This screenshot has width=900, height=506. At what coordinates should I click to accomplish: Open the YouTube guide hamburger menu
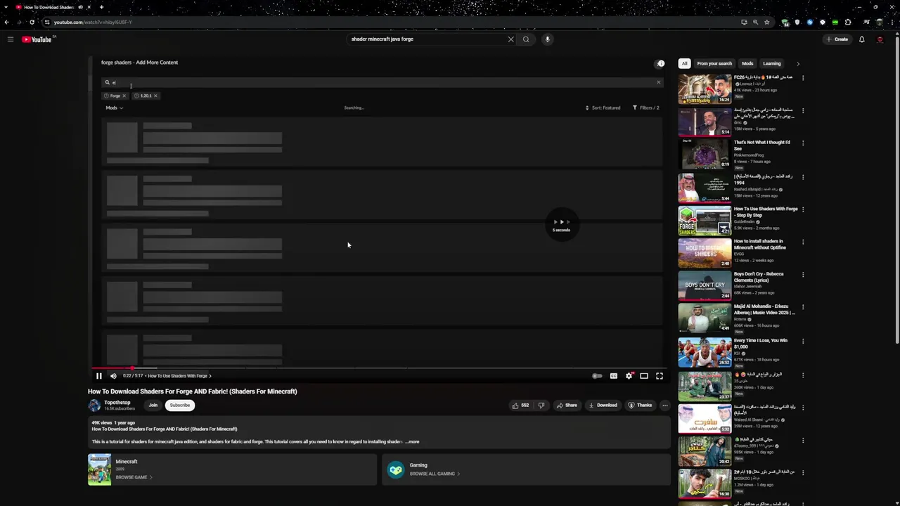click(x=11, y=39)
